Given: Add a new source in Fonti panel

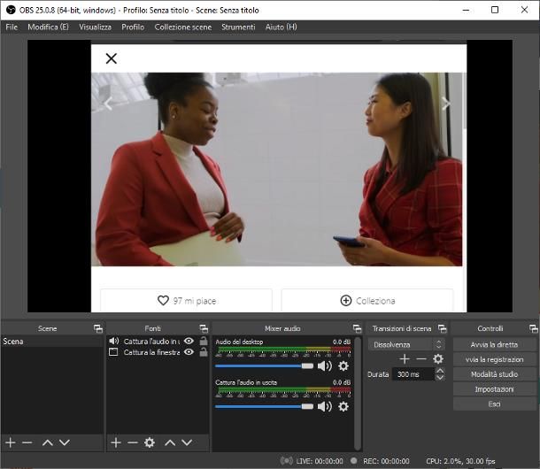Looking at the screenshot, I should (x=116, y=442).
